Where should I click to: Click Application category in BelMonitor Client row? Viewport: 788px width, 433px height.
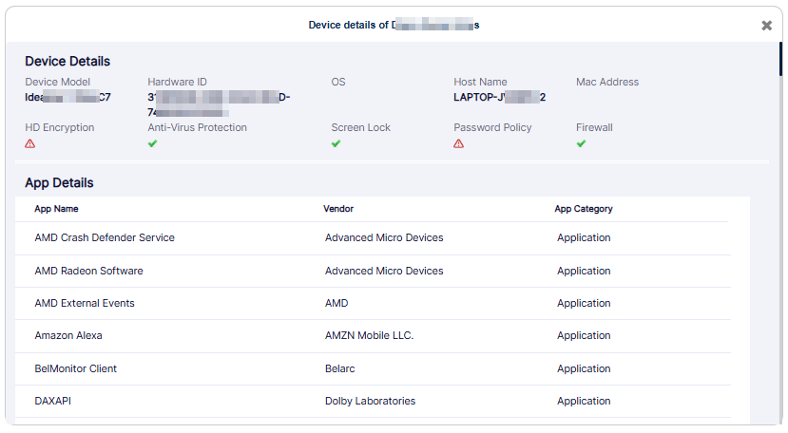584,368
